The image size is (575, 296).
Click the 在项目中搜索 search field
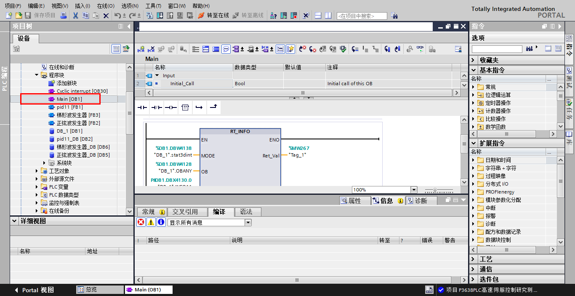coord(362,16)
